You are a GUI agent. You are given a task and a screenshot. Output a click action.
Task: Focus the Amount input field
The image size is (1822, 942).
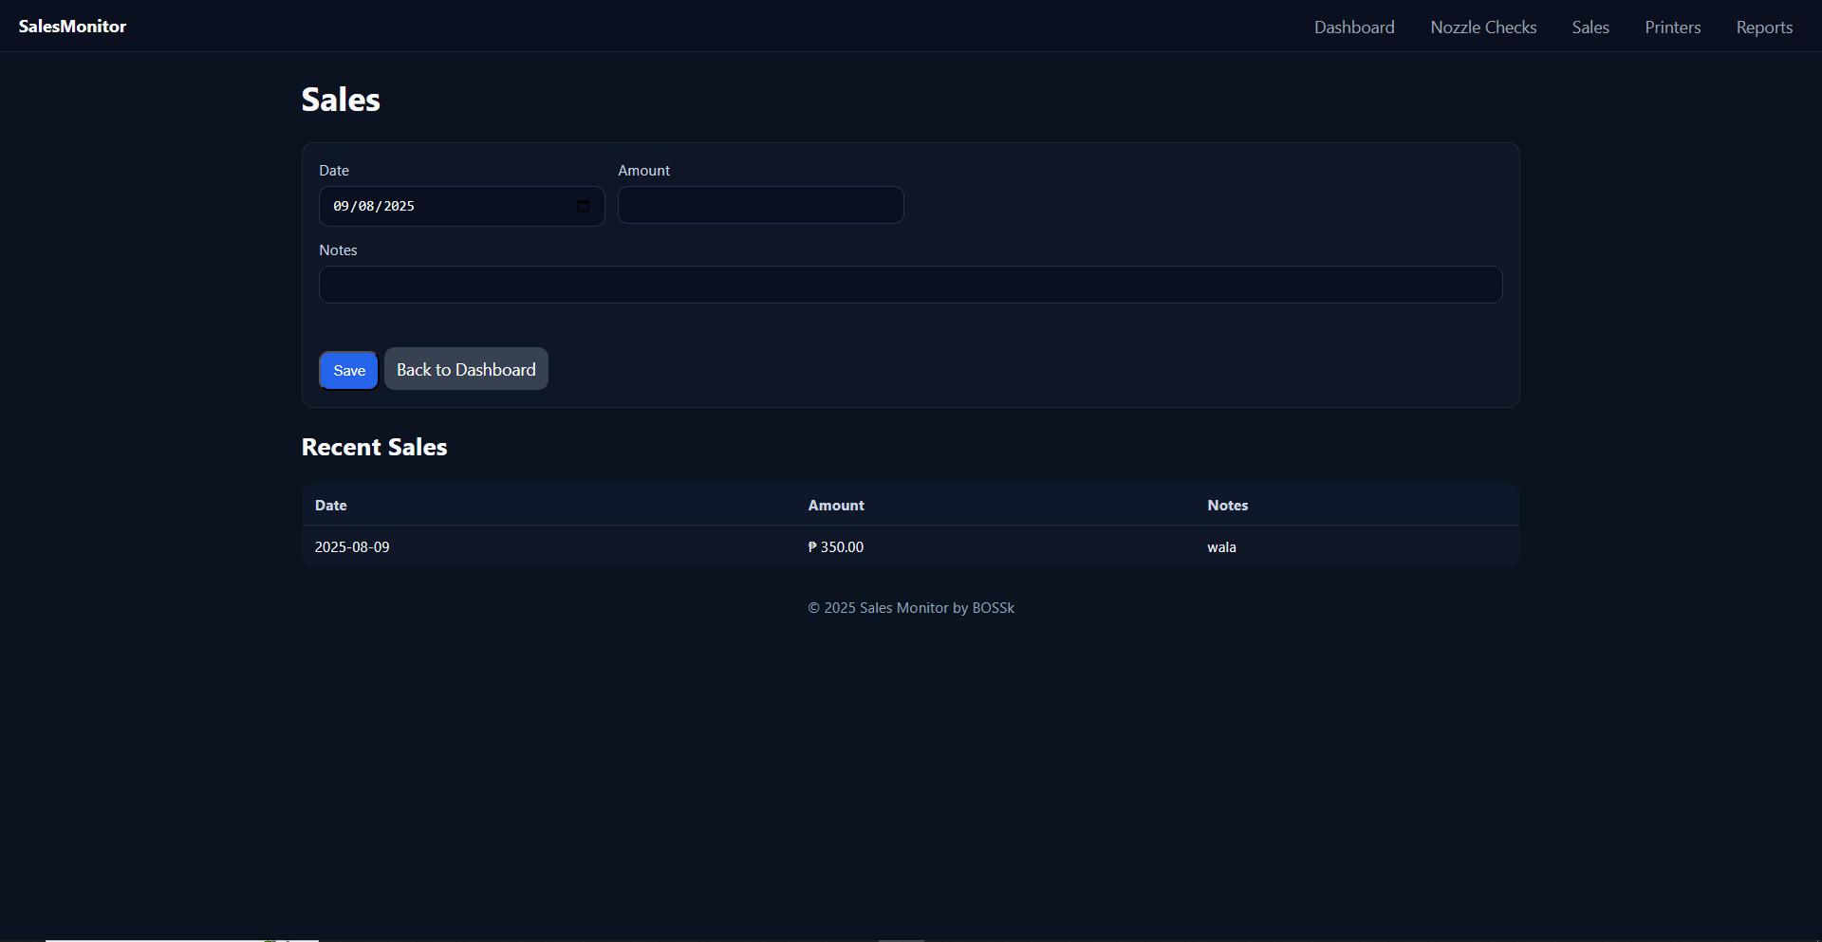(x=759, y=205)
